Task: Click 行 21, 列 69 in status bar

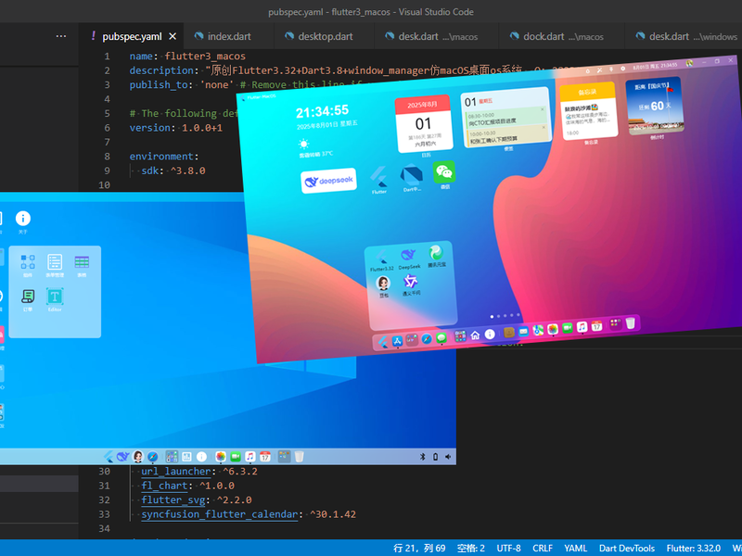Action: point(419,548)
